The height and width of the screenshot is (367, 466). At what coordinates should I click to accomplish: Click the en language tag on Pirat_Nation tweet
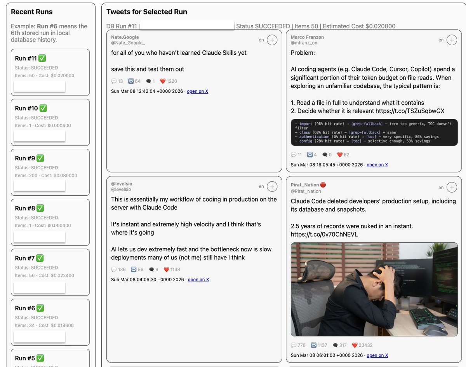[441, 188]
